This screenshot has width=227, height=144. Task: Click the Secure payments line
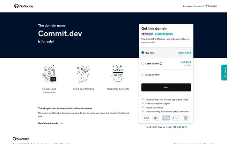(x=154, y=107)
